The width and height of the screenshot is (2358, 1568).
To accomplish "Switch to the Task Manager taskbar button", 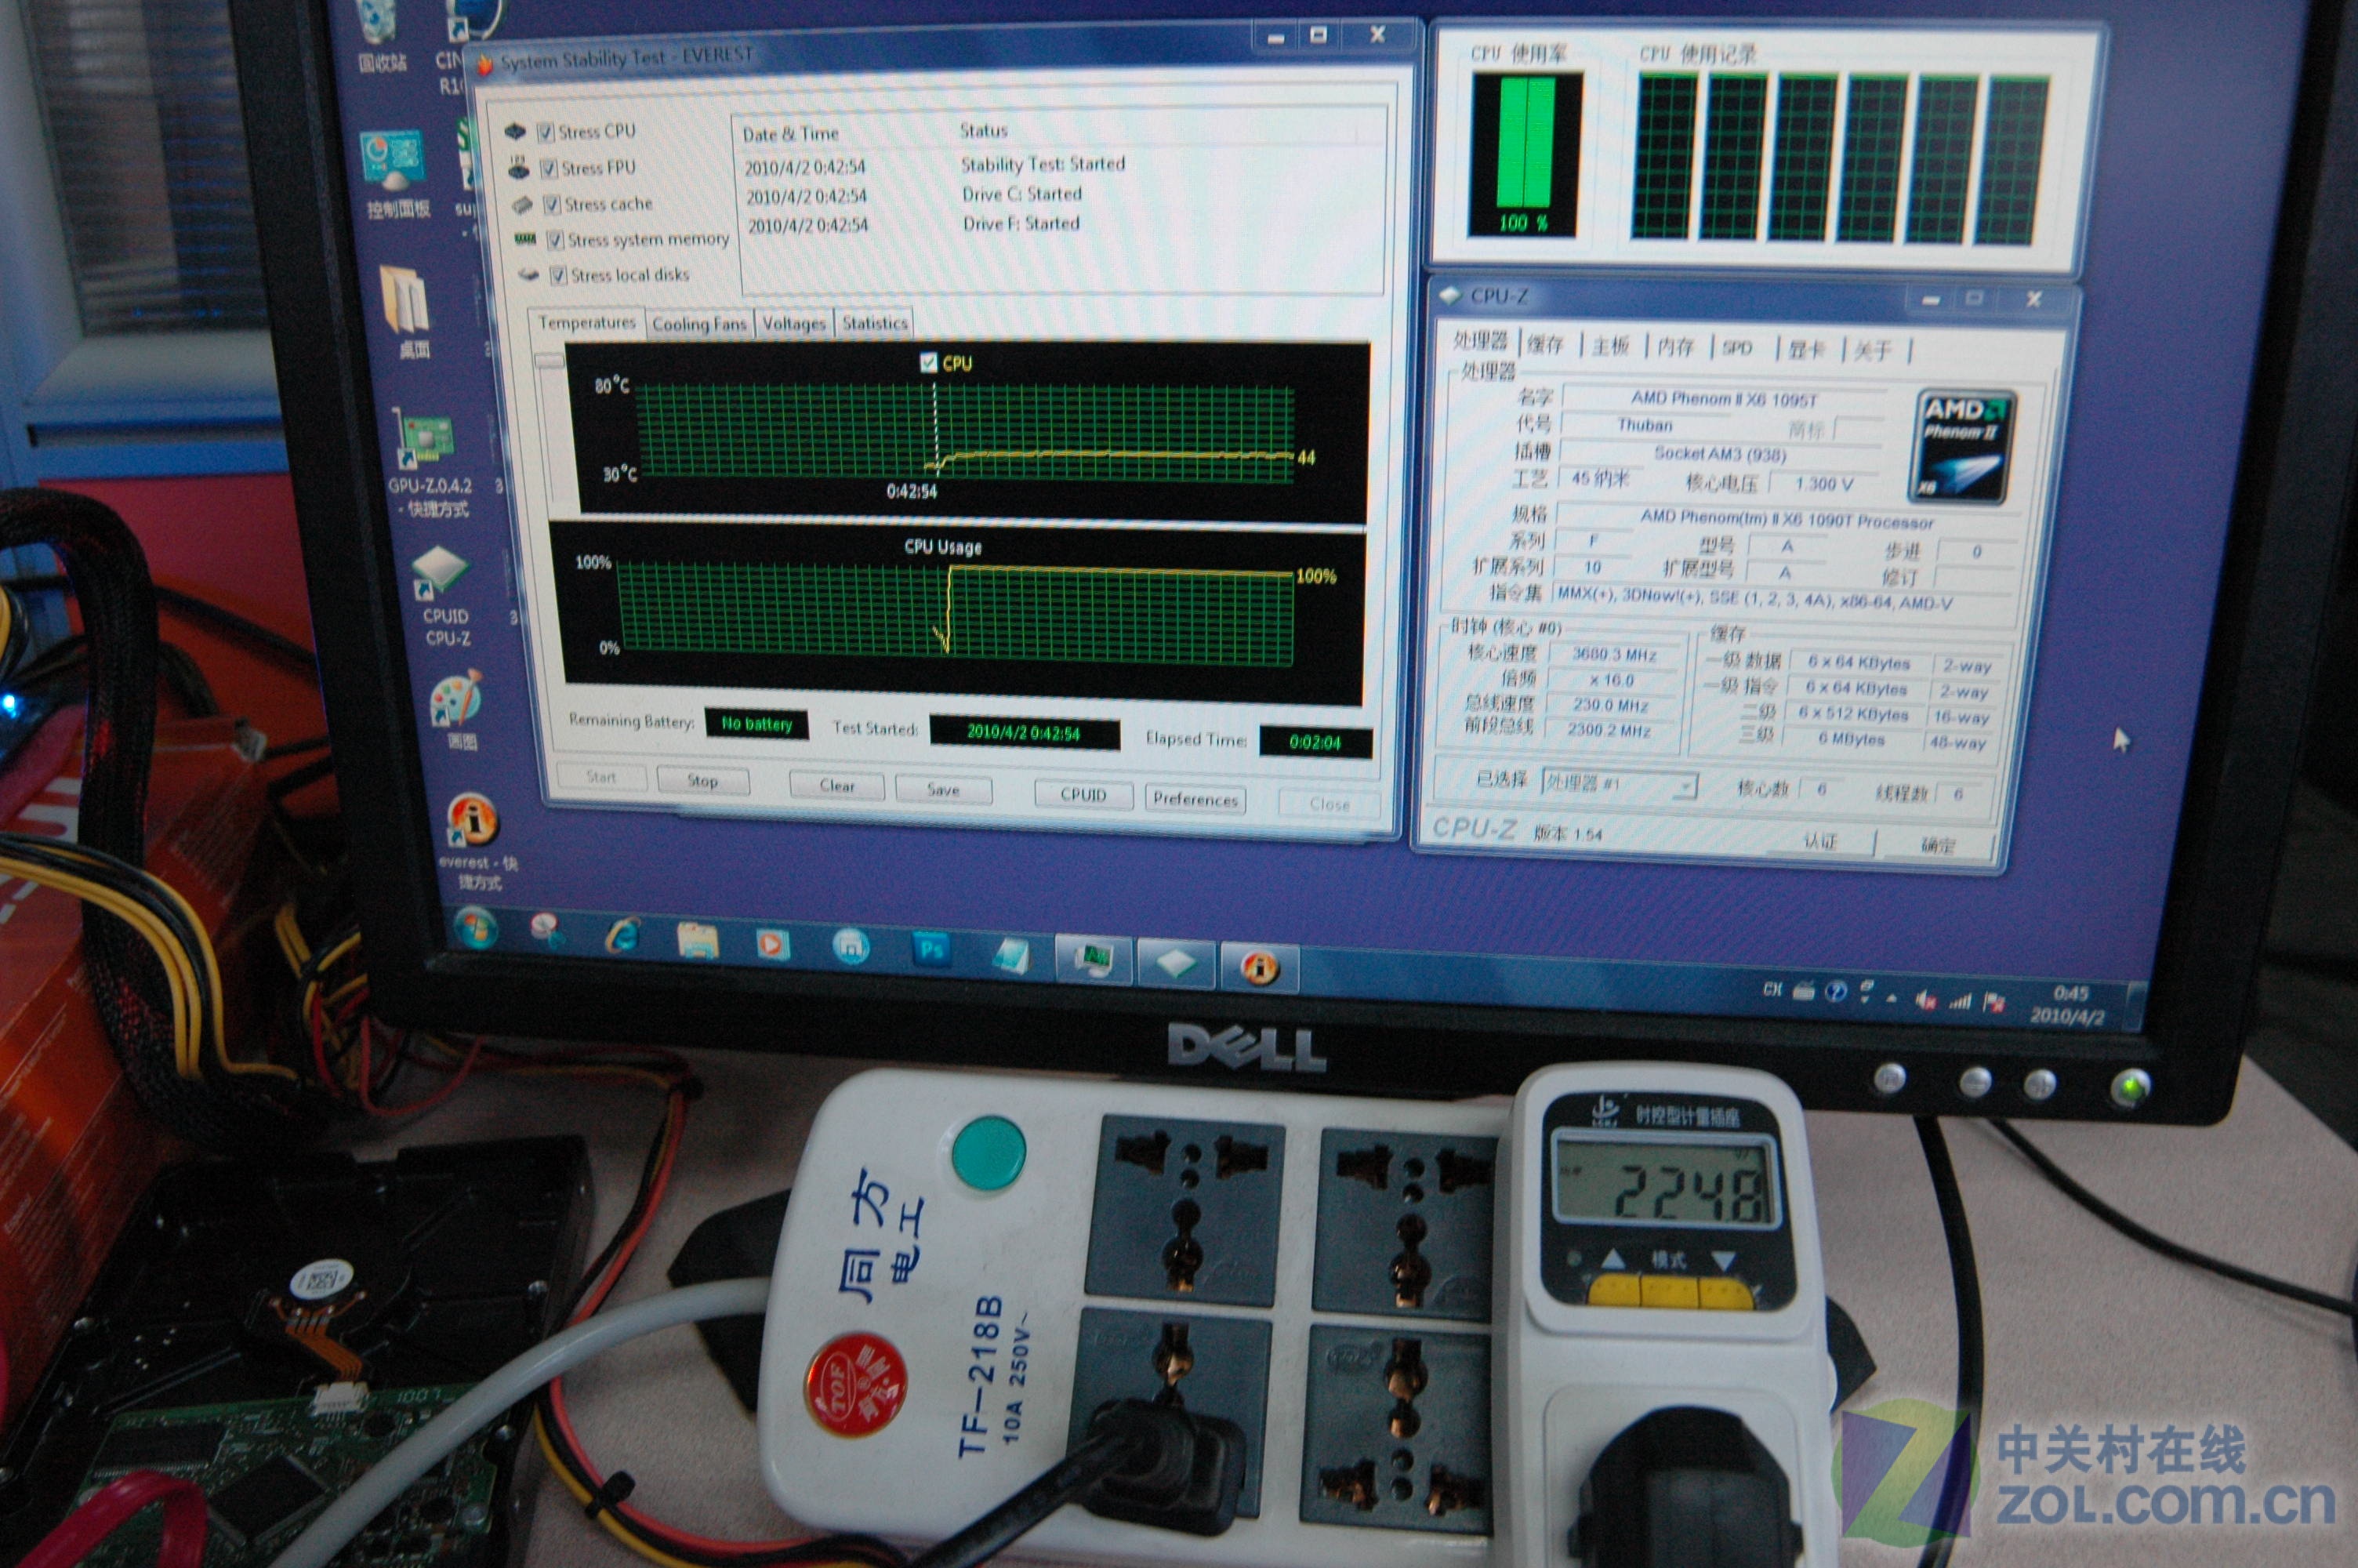I will coord(1094,960).
